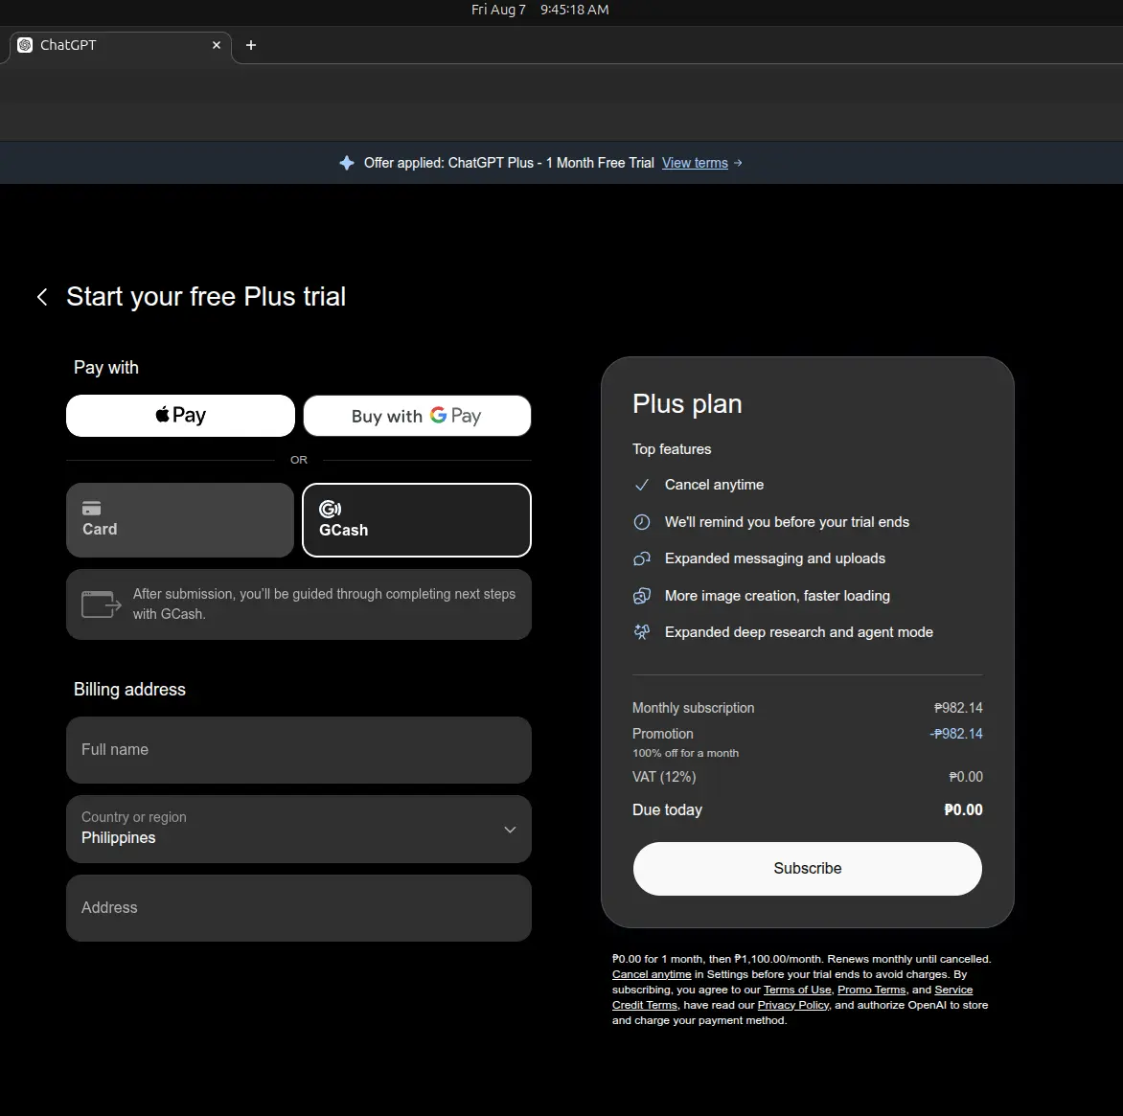
Task: Open the Cancel anytime link in fine print
Action: [652, 974]
